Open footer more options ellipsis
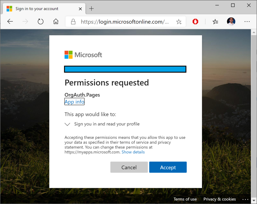Image resolution: width=257 pixels, height=204 pixels. click(245, 199)
